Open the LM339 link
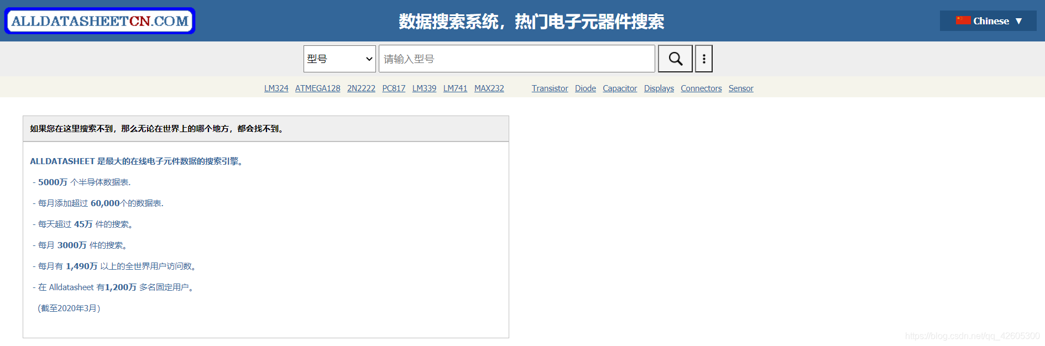The height and width of the screenshot is (346, 1045). [x=424, y=88]
